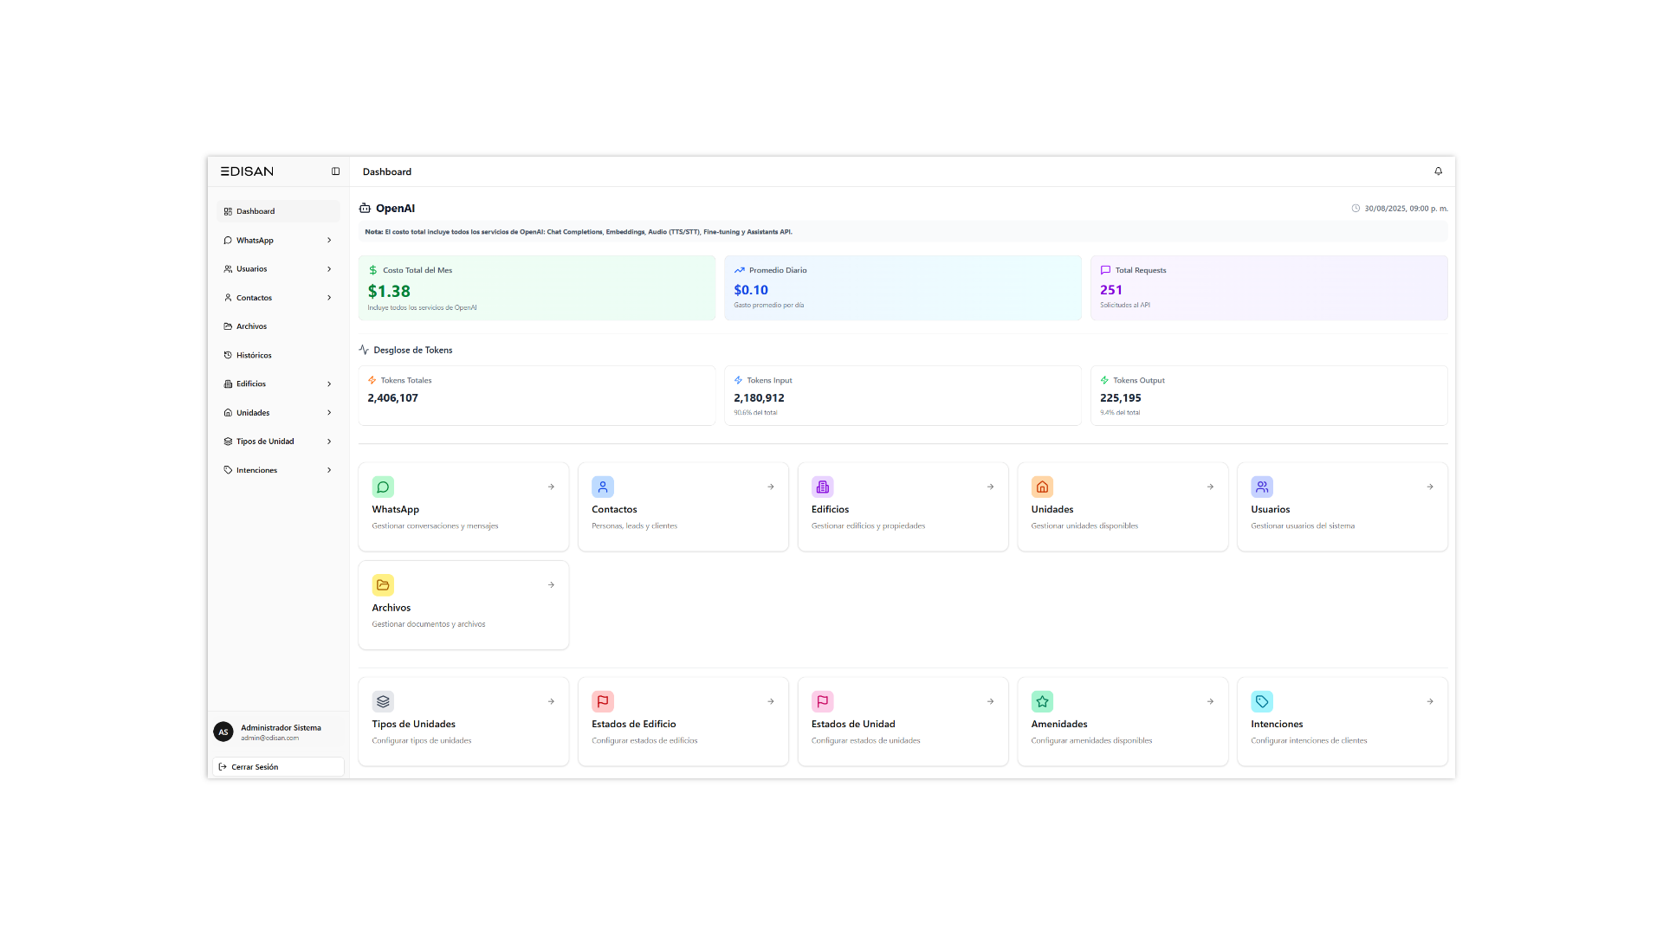This screenshot has width=1663, height=935.
Task: Click the notification bell icon
Action: click(x=1438, y=171)
